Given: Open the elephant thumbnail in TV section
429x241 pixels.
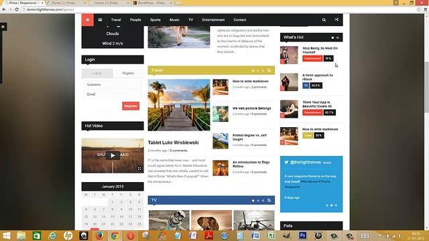Looking at the screenshot, I should click(212, 220).
